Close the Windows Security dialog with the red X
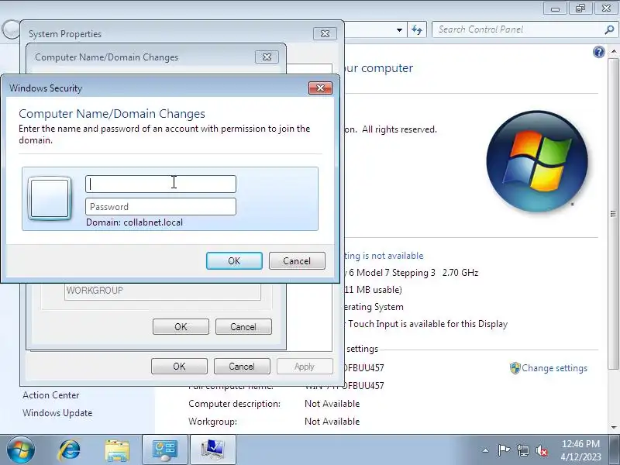 coord(320,88)
